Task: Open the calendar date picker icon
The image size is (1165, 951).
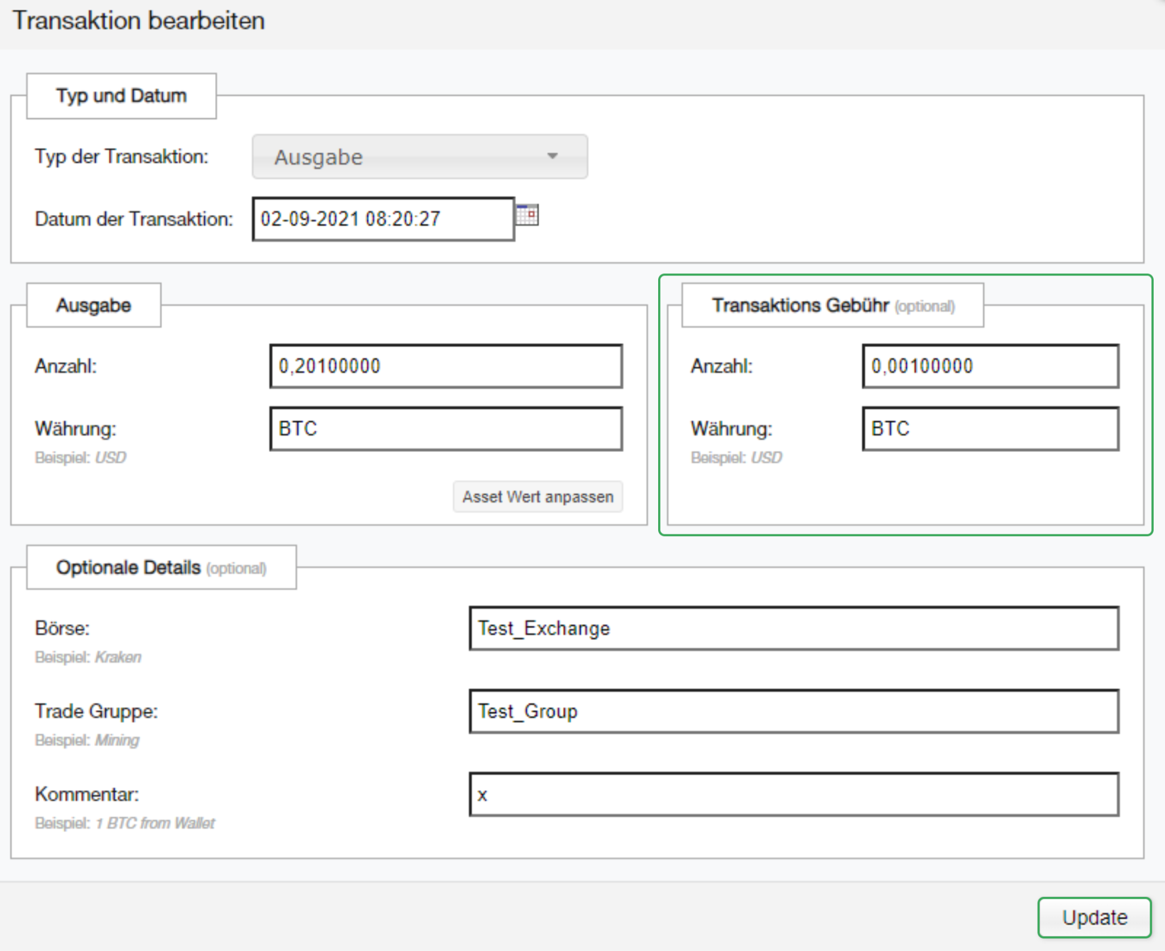Action: point(527,215)
